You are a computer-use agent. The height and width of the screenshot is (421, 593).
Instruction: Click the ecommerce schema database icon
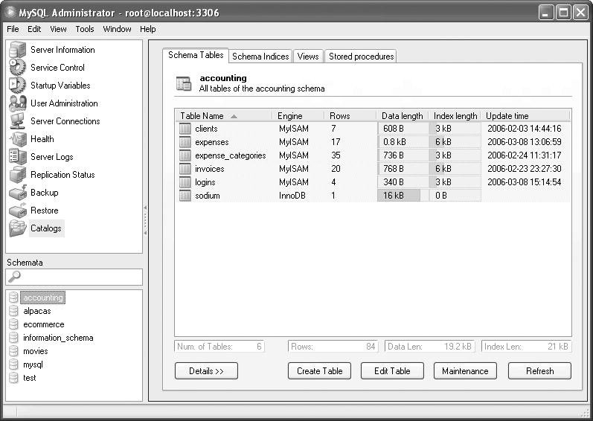[13, 324]
